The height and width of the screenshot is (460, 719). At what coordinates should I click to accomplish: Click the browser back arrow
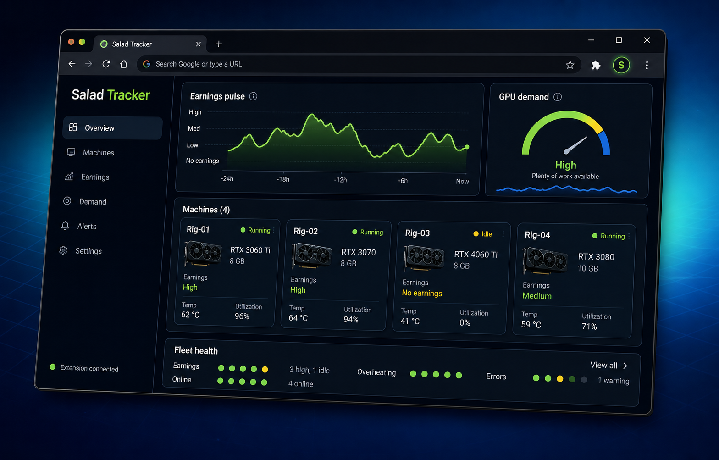pos(72,64)
